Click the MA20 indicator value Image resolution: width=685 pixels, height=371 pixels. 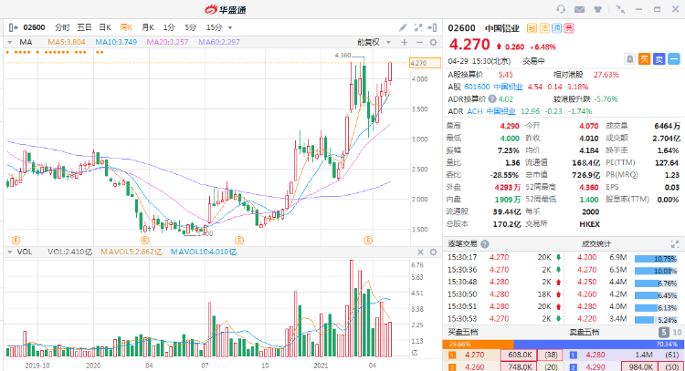[x=167, y=42]
